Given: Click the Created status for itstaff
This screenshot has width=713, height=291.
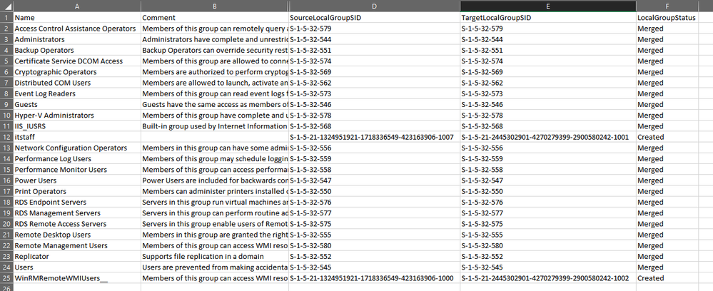Looking at the screenshot, I should pos(667,137).
